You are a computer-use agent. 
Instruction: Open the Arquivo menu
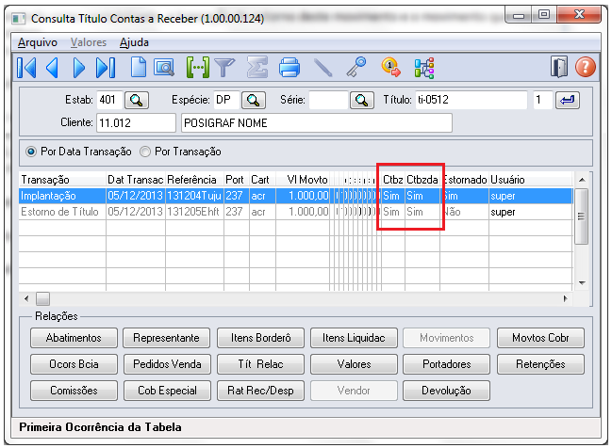click(38, 42)
